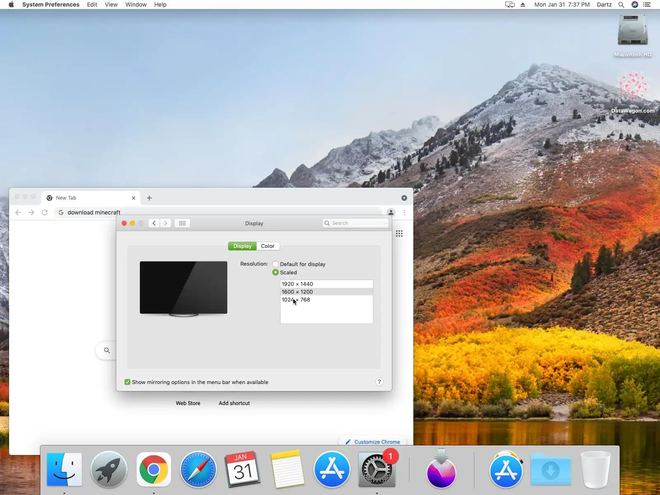
Task: Select the New Tab tab in Chrome
Action: coord(91,198)
